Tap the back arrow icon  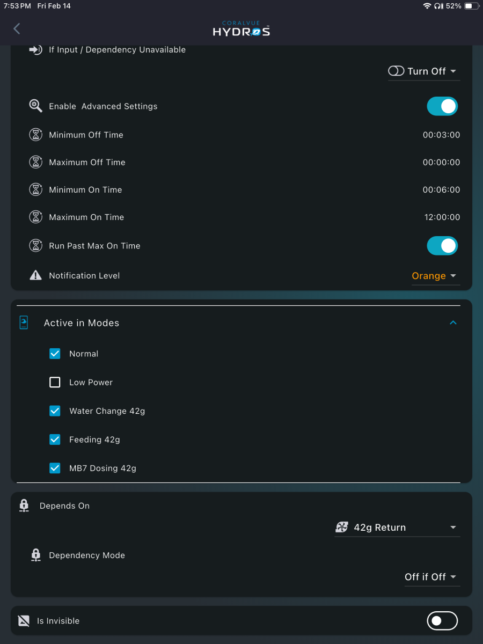[x=17, y=28]
